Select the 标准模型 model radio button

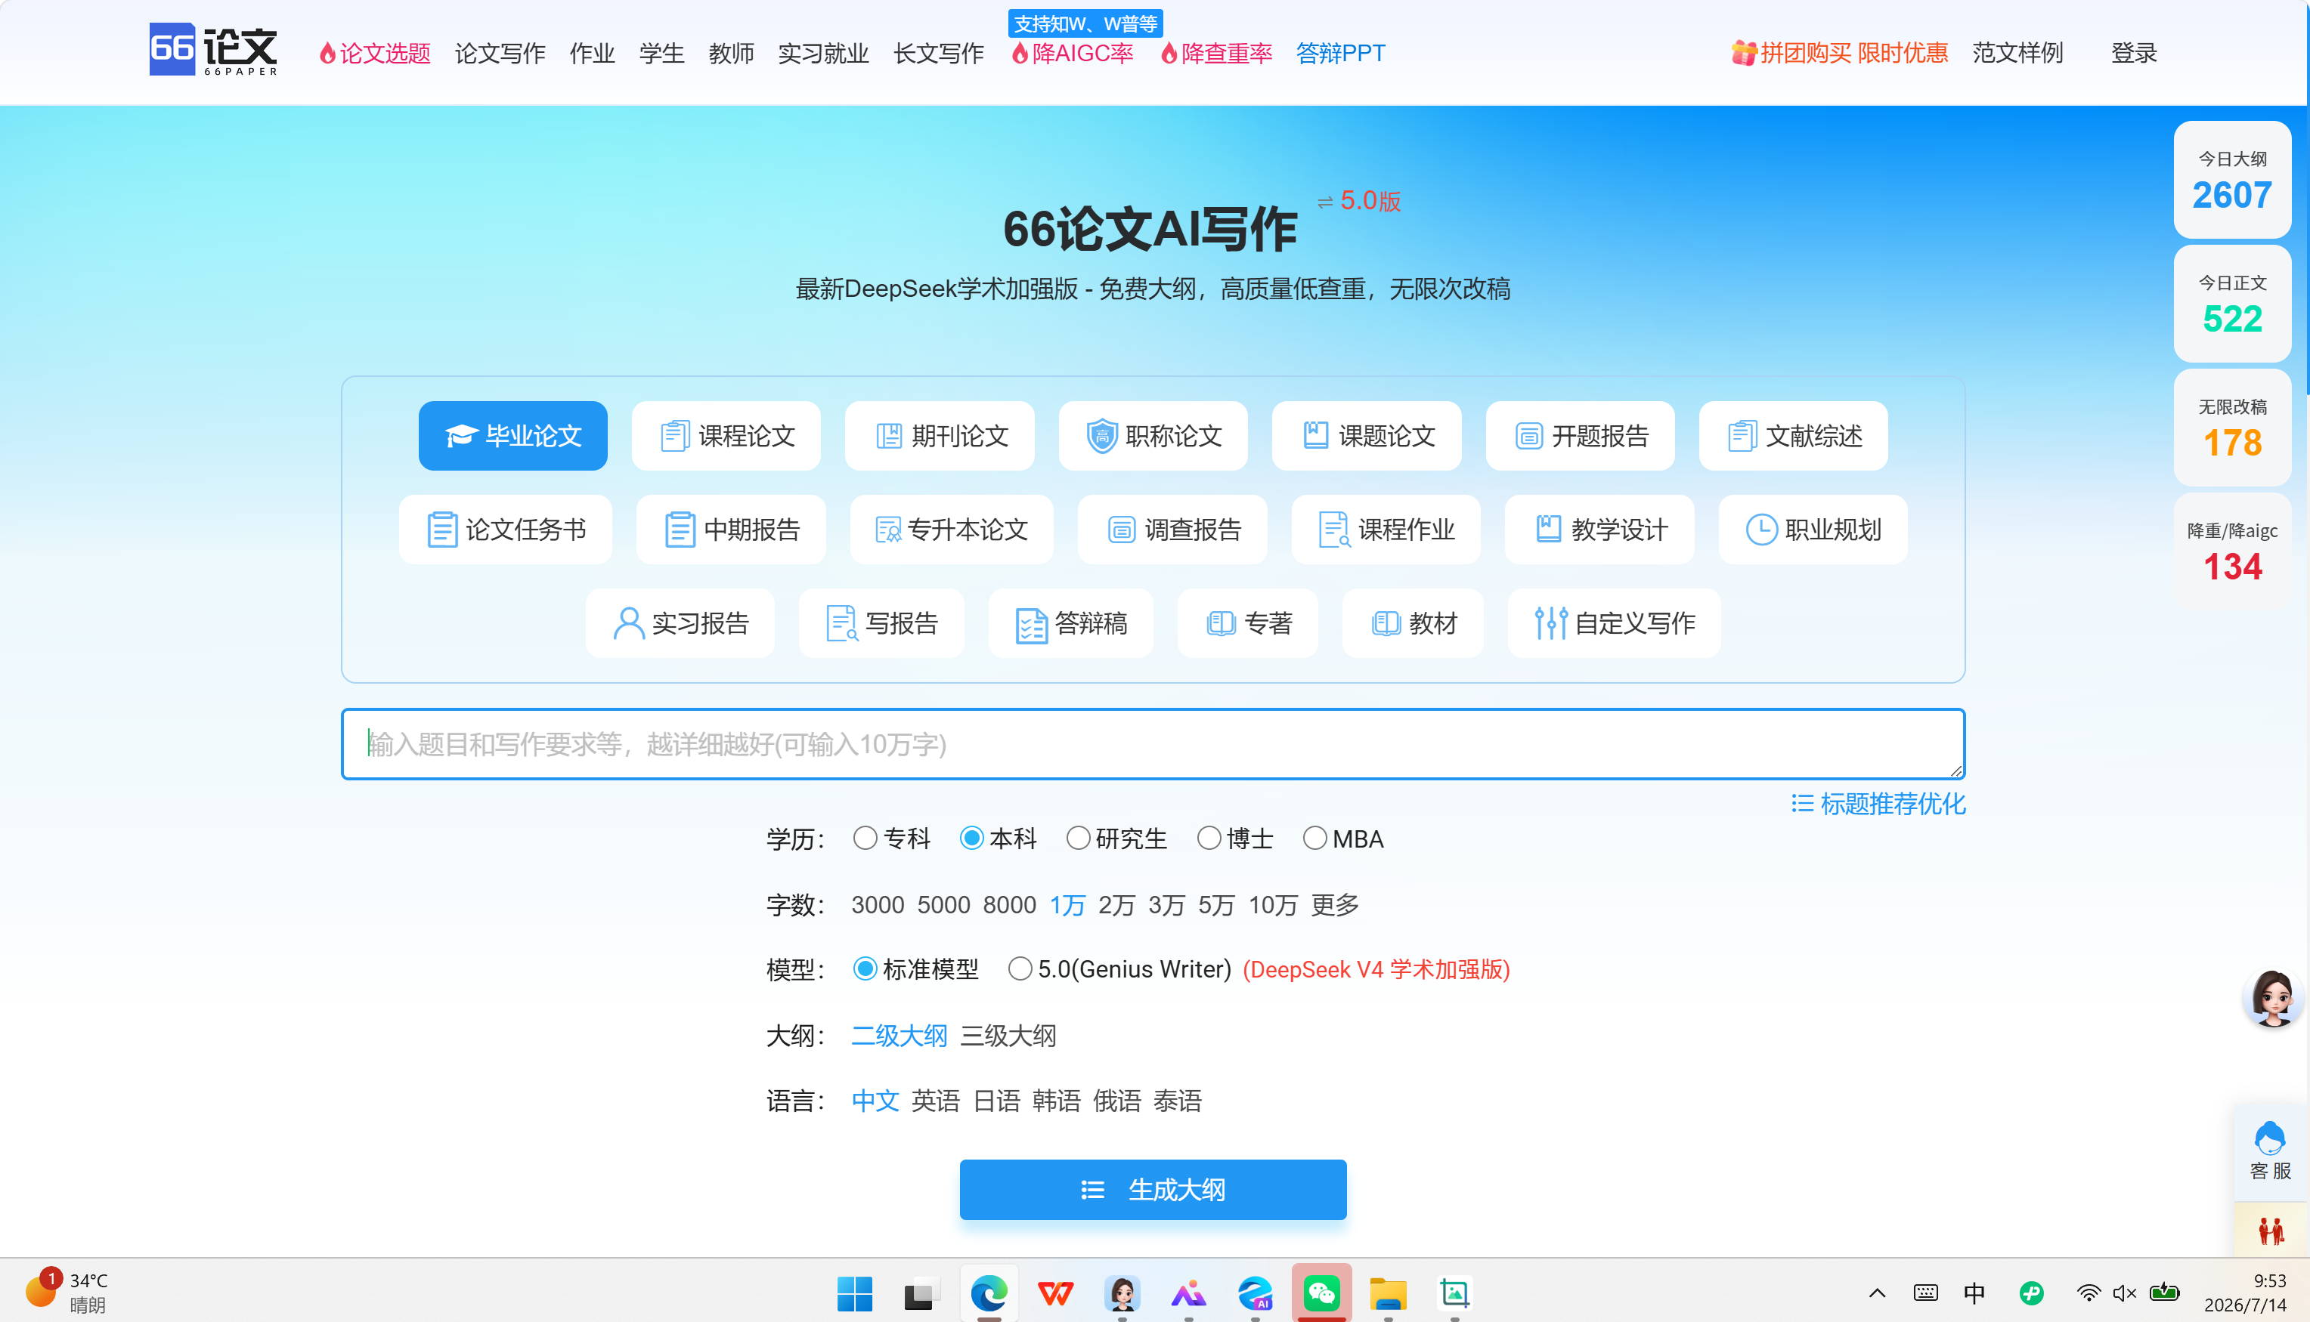tap(865, 968)
